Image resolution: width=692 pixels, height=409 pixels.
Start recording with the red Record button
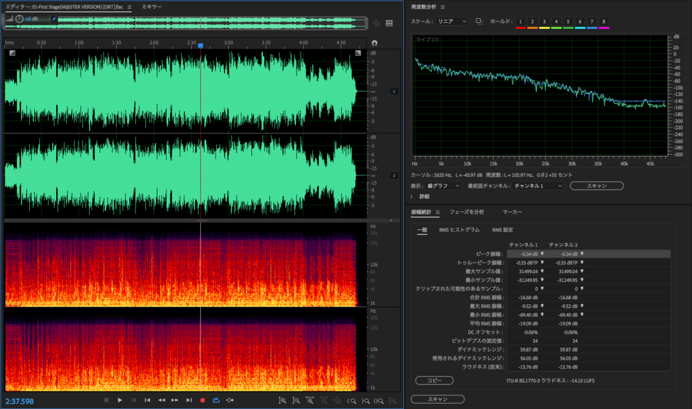click(203, 400)
